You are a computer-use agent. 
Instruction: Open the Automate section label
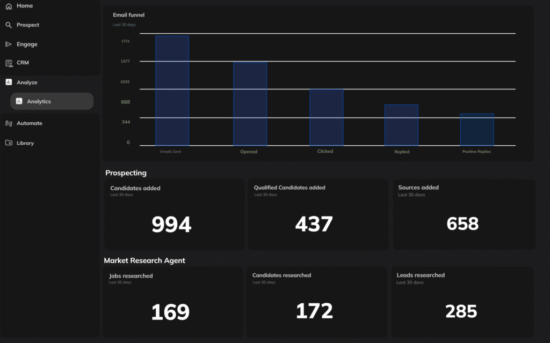(30, 123)
